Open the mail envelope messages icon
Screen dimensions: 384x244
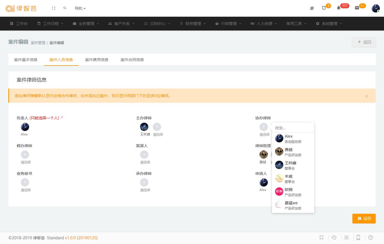pyautogui.click(x=357, y=8)
